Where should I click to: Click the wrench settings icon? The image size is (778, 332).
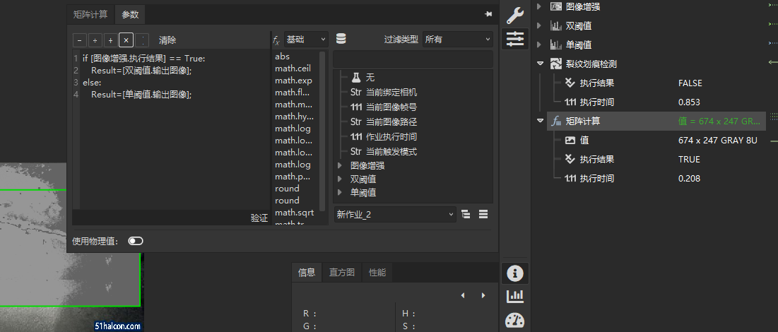[515, 16]
